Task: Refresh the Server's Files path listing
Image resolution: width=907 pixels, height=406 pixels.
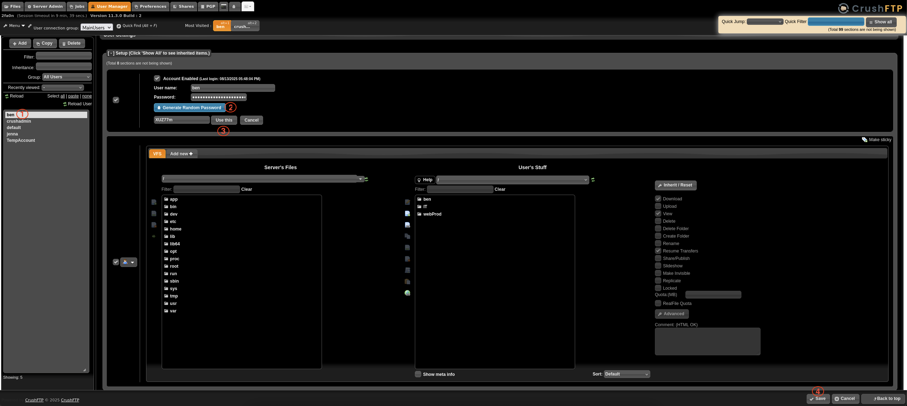Action: point(366,179)
